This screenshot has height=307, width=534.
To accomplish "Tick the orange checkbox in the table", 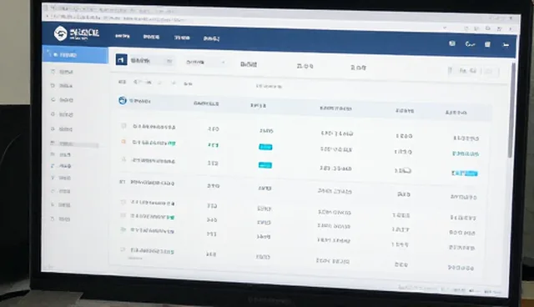I will coord(123,141).
